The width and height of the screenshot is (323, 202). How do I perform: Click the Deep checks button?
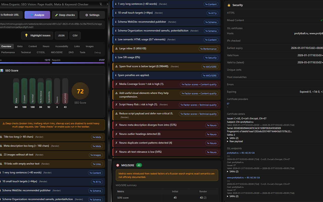coord(65,15)
